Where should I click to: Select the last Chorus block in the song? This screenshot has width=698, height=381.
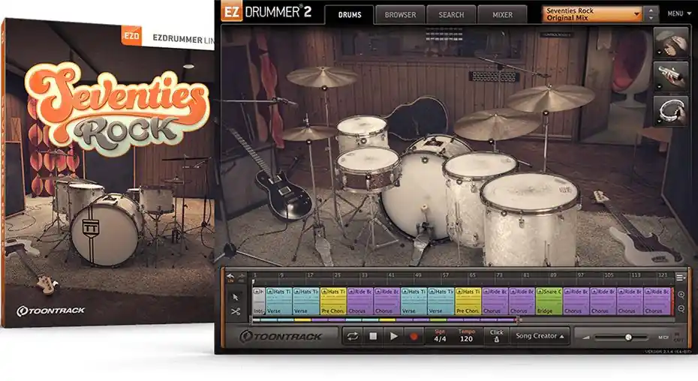click(x=657, y=301)
